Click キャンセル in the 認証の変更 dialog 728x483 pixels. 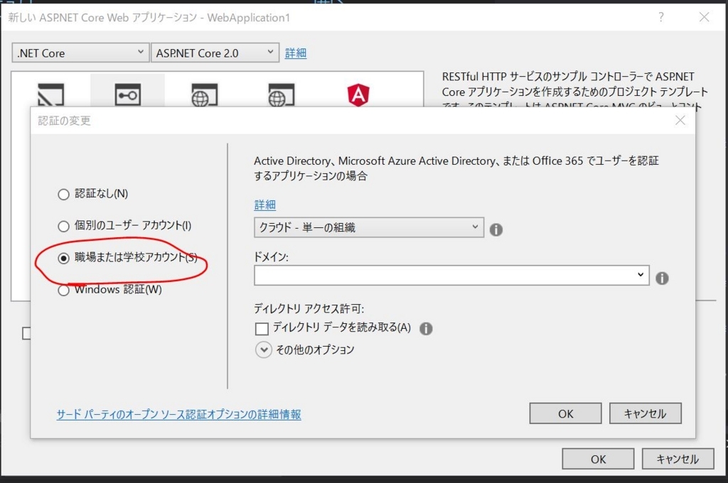(646, 413)
